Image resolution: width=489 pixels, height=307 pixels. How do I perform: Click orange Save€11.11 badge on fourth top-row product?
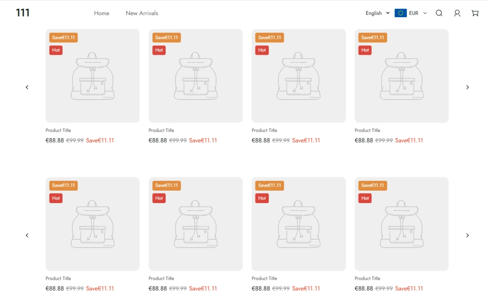(x=372, y=38)
